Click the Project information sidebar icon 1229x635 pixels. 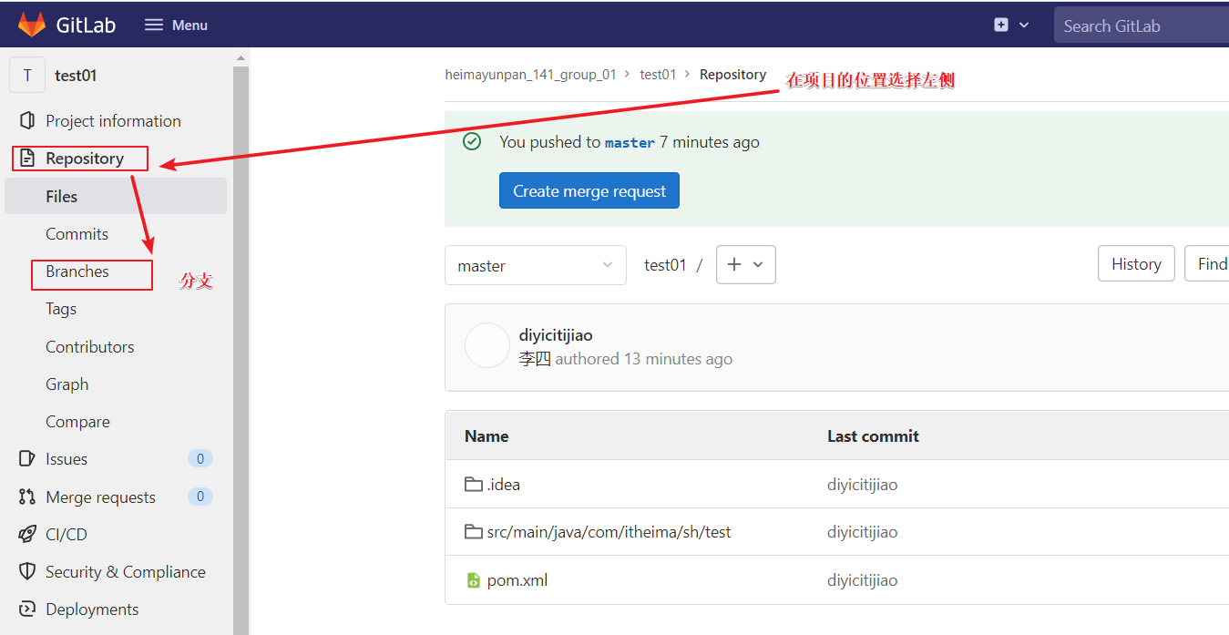[27, 121]
